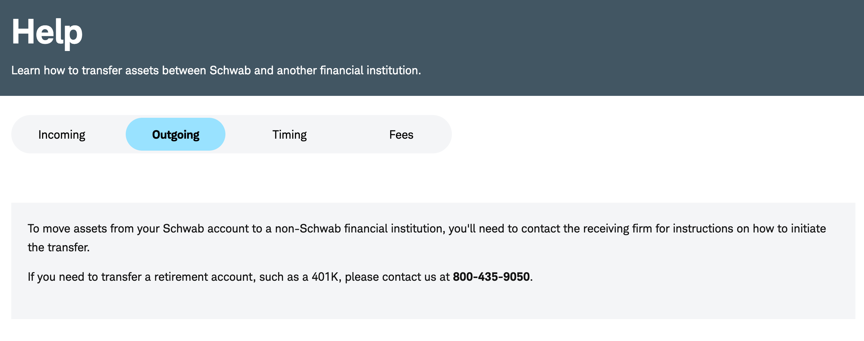The width and height of the screenshot is (864, 341).
Task: Switch to the Incoming tab
Action: 62,135
